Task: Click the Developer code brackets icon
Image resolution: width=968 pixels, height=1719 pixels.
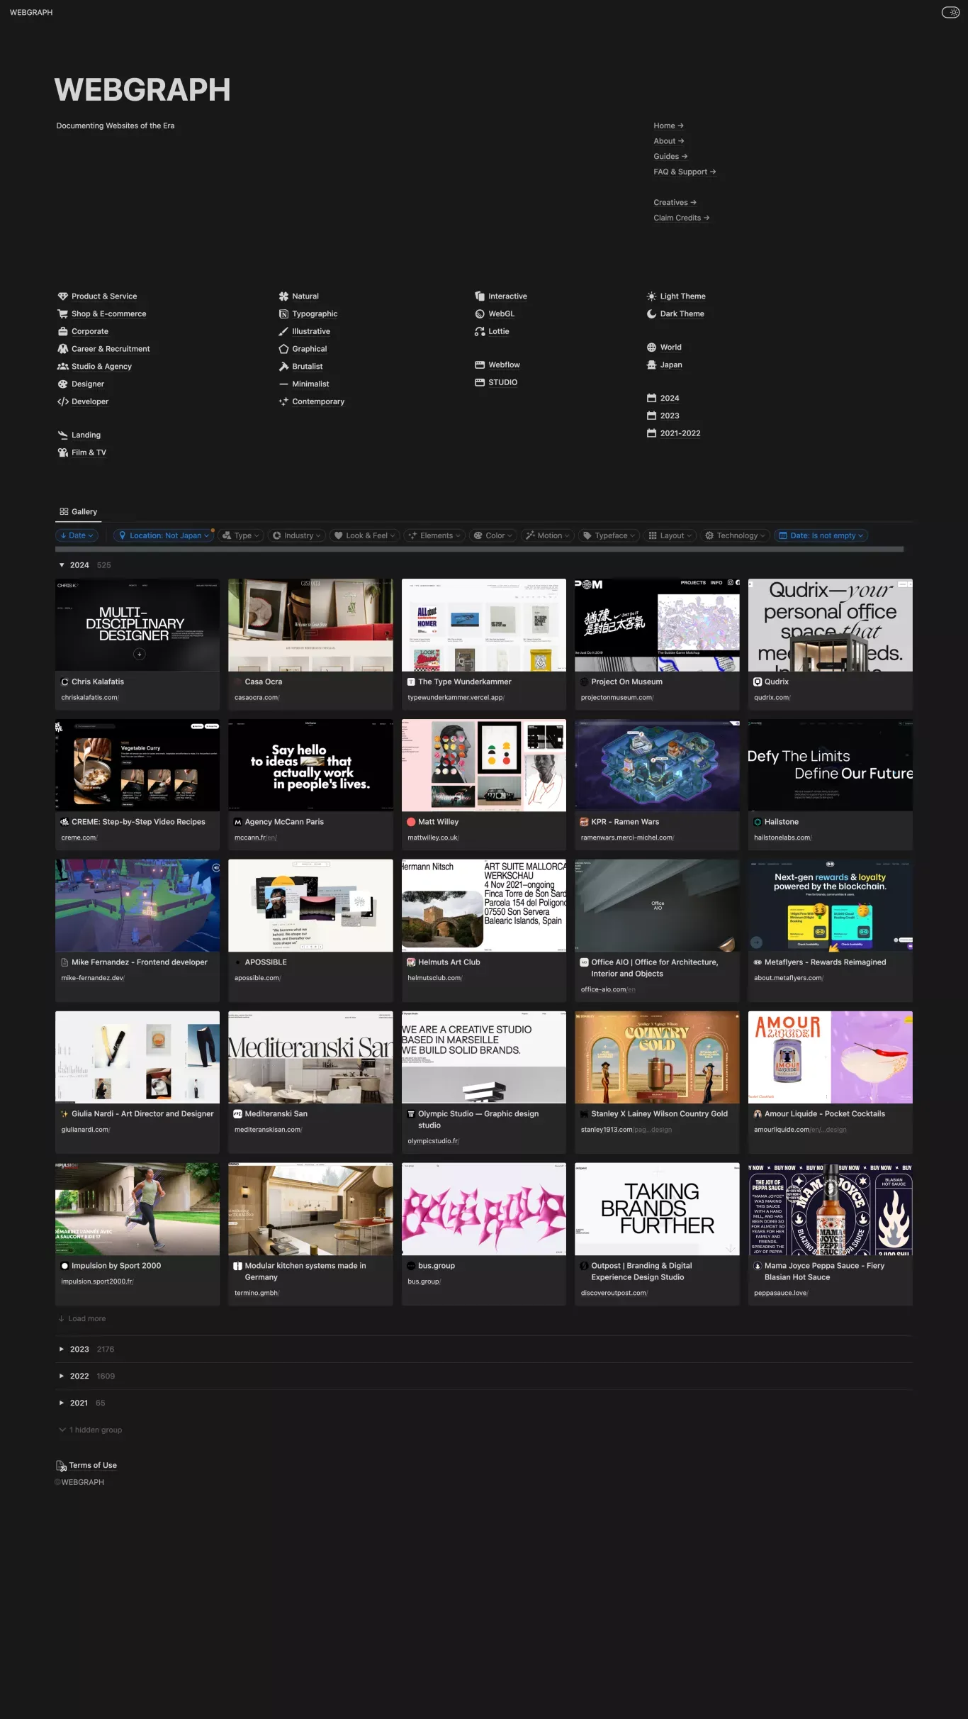Action: coord(63,401)
